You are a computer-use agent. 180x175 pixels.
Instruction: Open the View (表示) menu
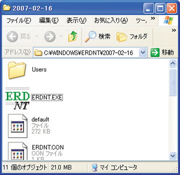pos(76,20)
